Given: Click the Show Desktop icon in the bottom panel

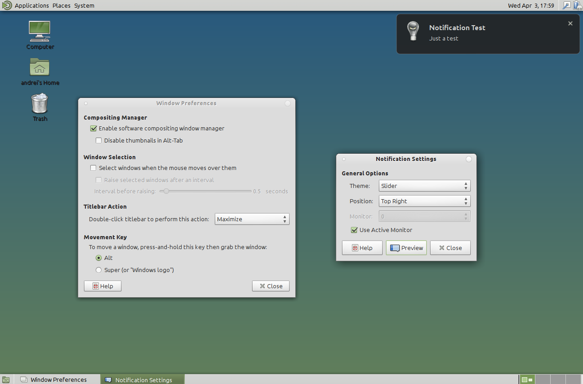Looking at the screenshot, I should (6, 379).
